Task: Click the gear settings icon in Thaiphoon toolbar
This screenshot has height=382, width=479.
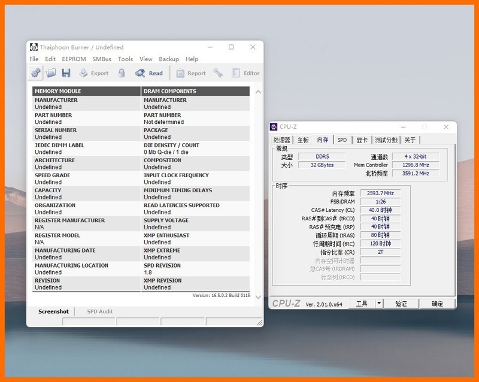Action: 36,73
